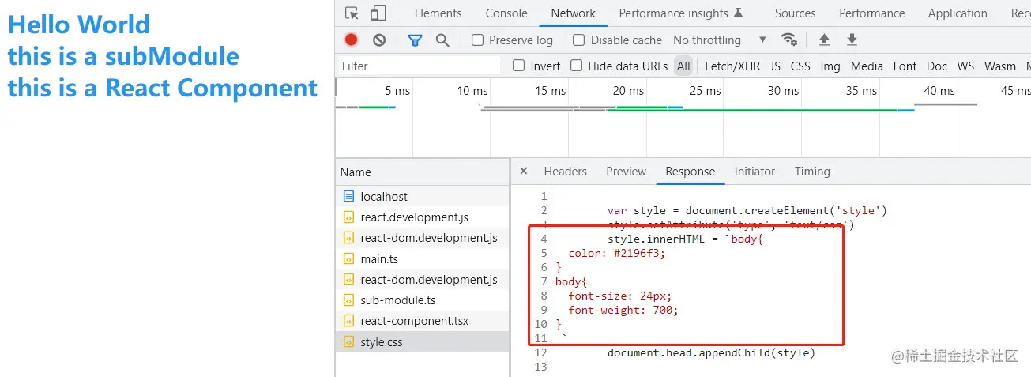Open the Performance tab
This screenshot has height=377, width=1031.
(x=872, y=13)
